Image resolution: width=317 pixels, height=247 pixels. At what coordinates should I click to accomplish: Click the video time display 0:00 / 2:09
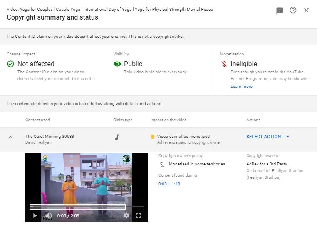click(x=68, y=216)
